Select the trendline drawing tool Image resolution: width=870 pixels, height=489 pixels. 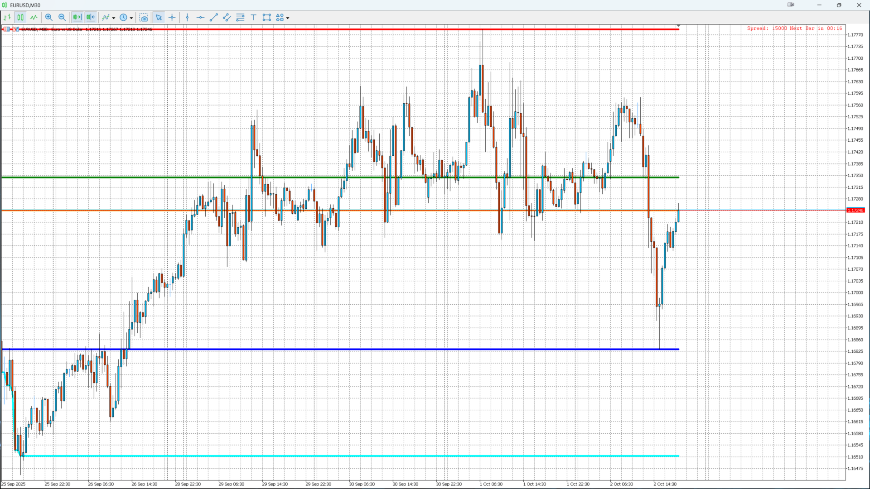[214, 18]
